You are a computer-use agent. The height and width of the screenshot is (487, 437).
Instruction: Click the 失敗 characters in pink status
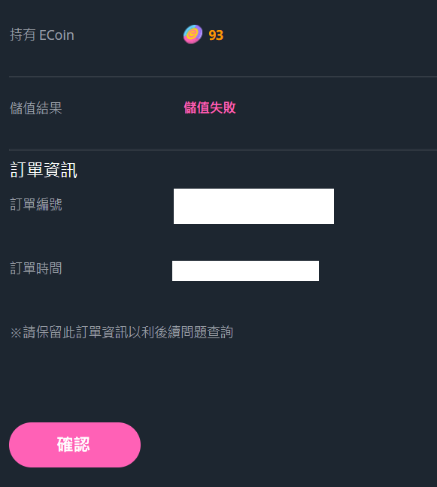coord(223,107)
